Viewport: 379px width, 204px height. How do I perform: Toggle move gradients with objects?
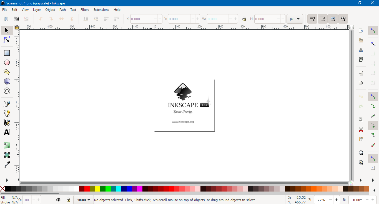tap(333, 19)
